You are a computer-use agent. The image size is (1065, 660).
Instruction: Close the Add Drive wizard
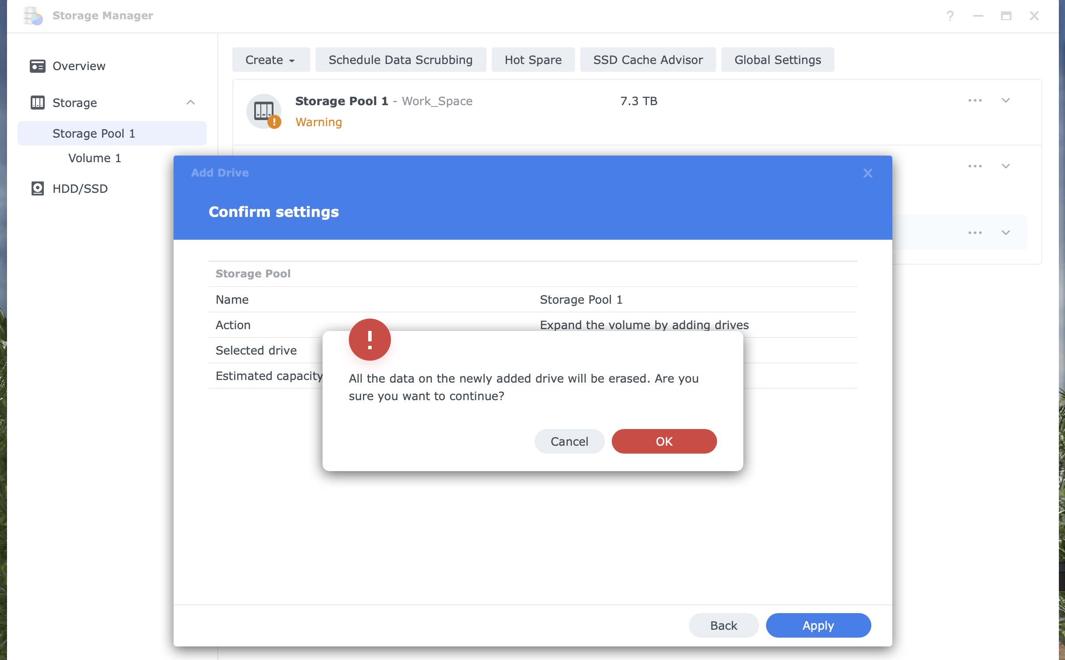(867, 173)
